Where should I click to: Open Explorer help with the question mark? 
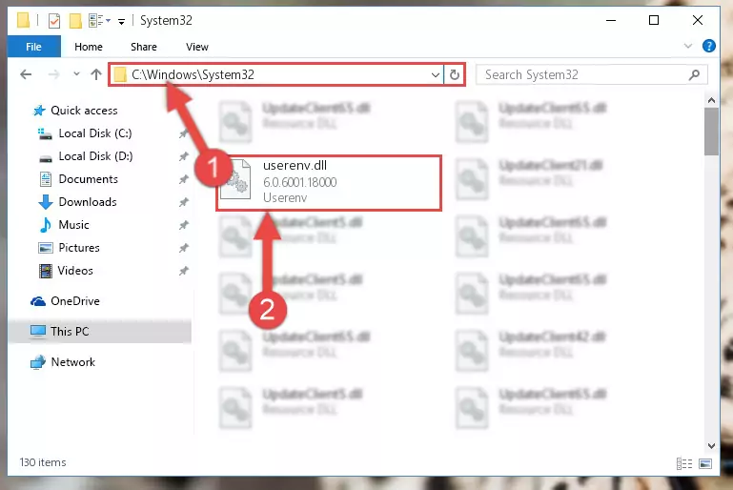[x=708, y=47]
